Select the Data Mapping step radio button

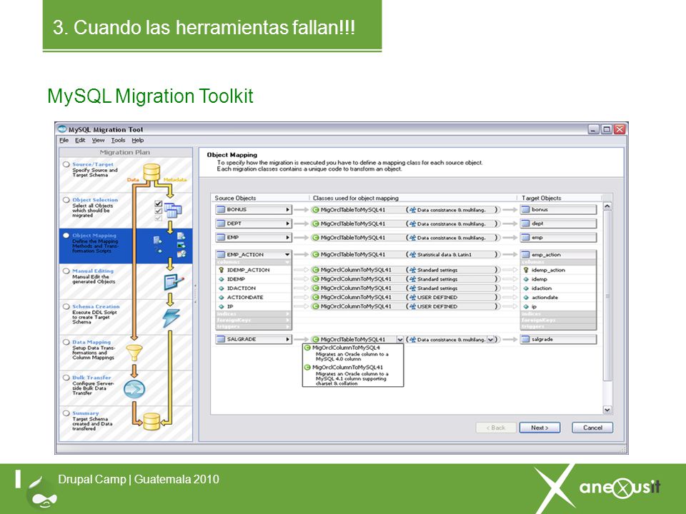pyautogui.click(x=66, y=342)
